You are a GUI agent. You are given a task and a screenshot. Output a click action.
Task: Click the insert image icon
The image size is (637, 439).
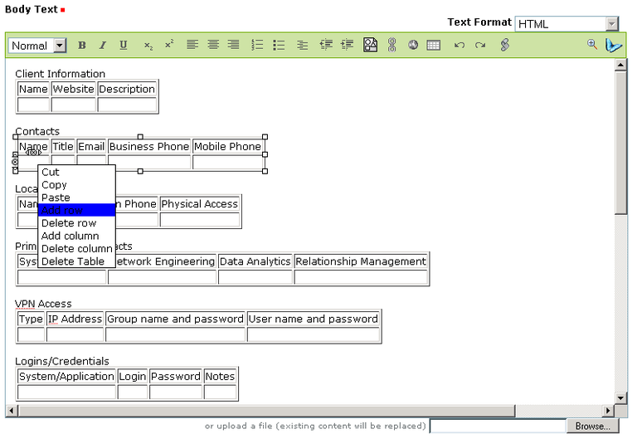tap(370, 46)
